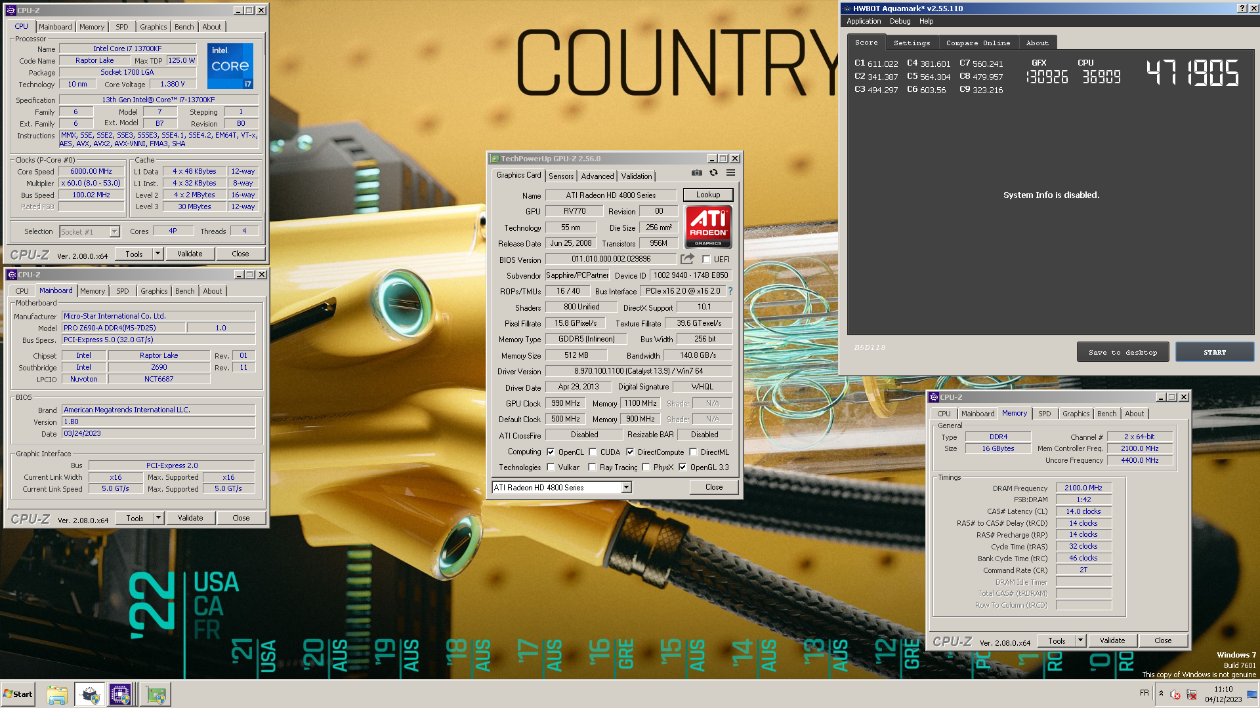This screenshot has height=708, width=1260.
Task: Click the taskbar clock showing 11:10
Action: point(1223,694)
